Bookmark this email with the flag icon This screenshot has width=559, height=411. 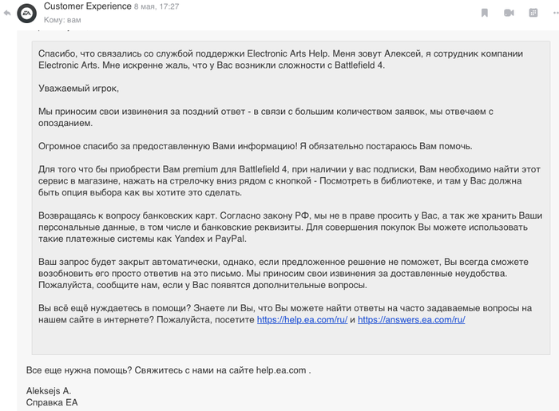[x=485, y=13]
